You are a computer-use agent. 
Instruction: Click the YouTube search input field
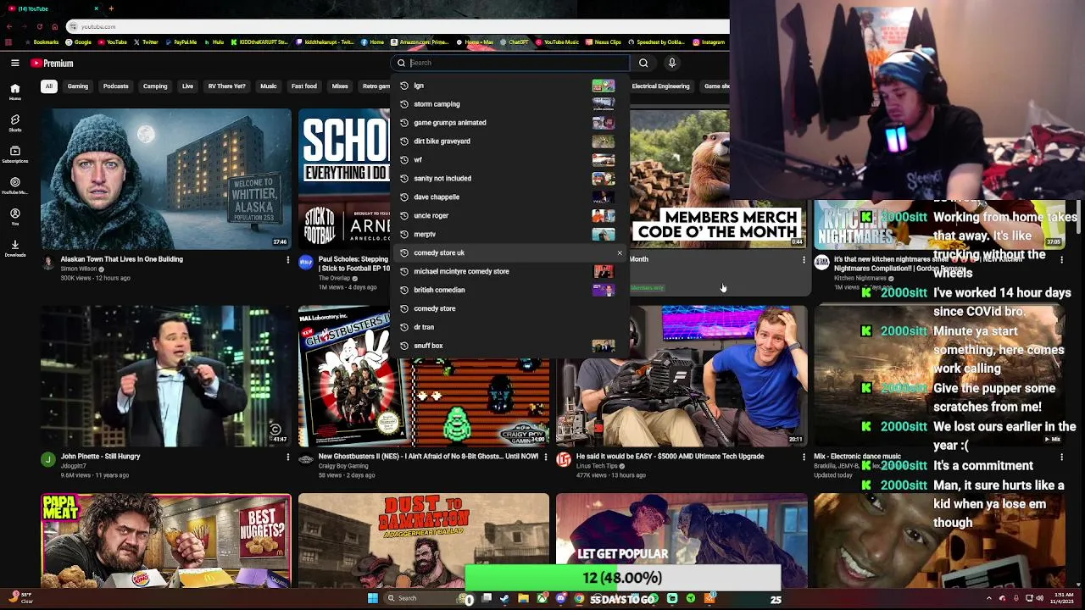coord(511,63)
